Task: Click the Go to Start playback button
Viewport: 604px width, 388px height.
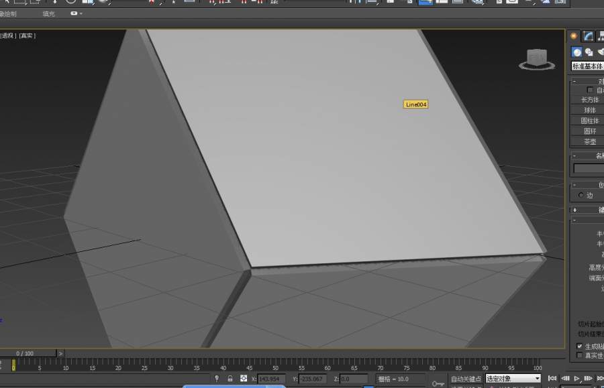Action: point(552,379)
